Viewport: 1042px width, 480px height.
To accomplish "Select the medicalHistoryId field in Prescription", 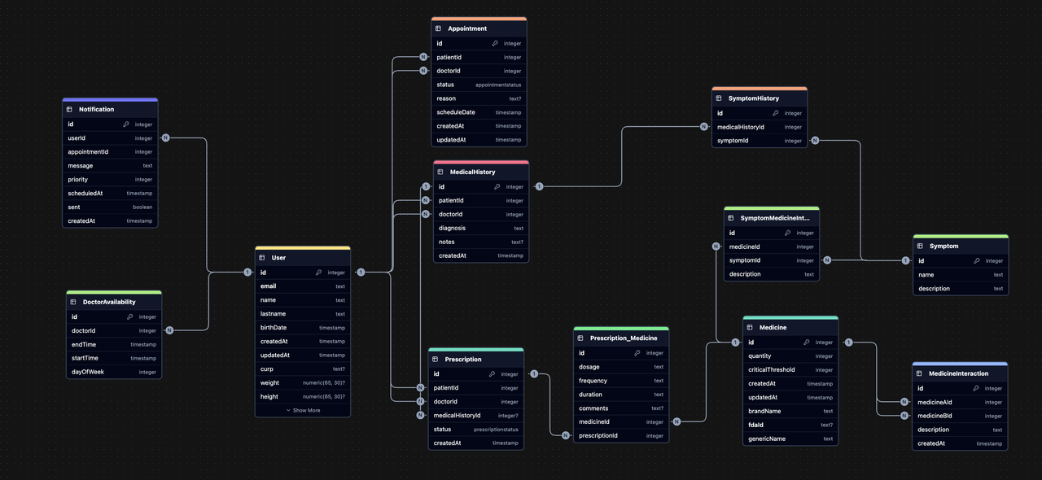I will coord(476,415).
